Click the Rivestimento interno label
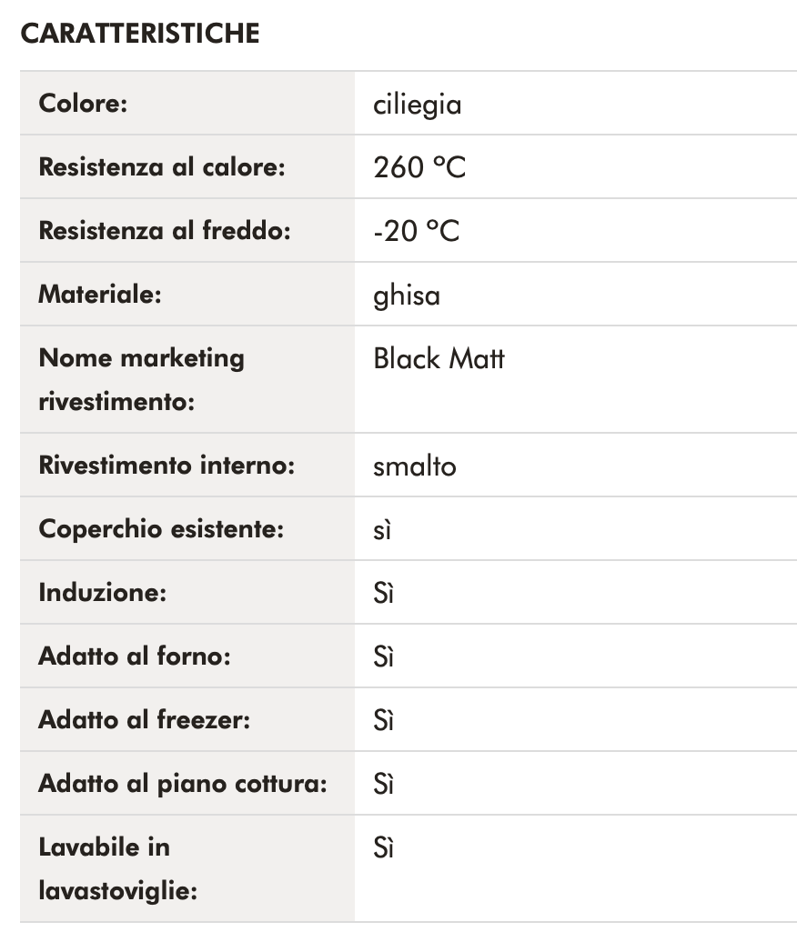797x942 pixels. (166, 466)
